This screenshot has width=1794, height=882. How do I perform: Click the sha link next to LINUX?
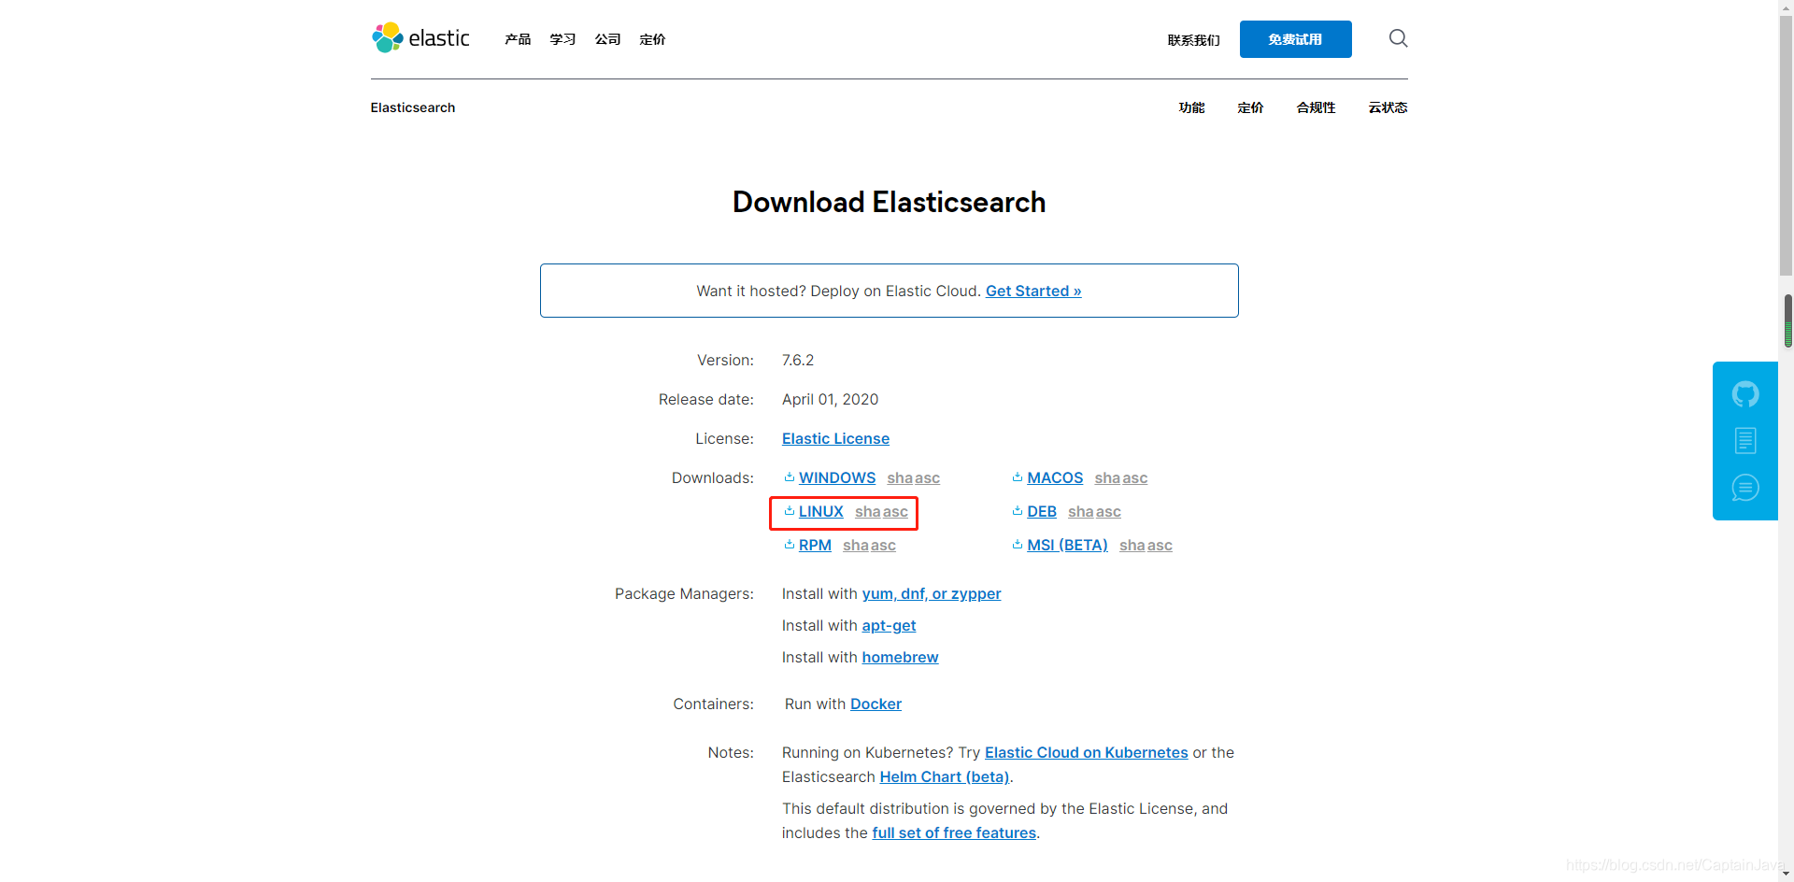[868, 512]
